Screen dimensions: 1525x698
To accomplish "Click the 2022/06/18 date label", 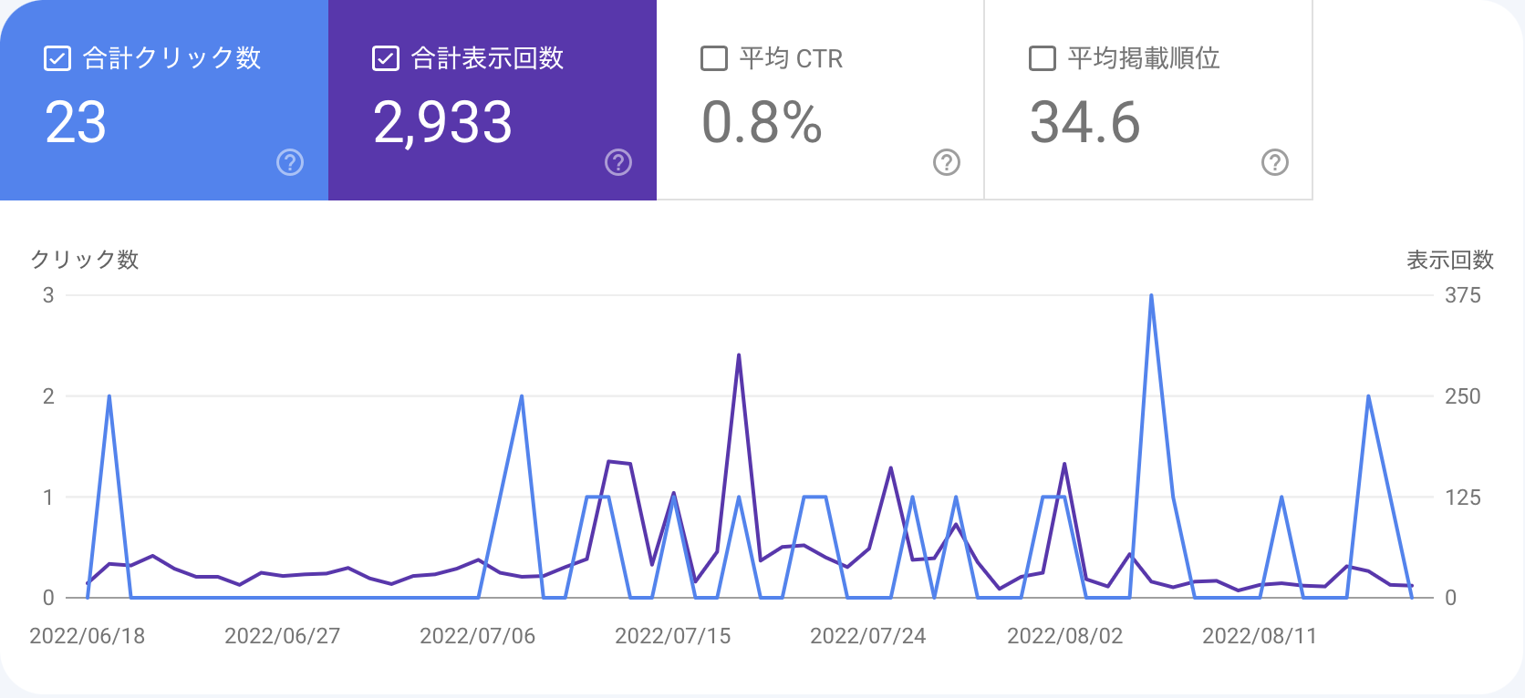I will click(88, 636).
